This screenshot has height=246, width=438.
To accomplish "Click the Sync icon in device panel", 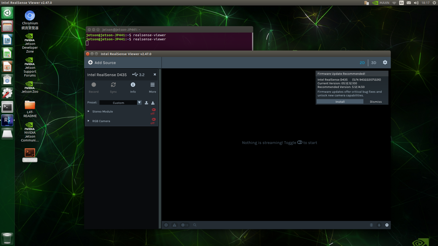I will pyautogui.click(x=113, y=85).
